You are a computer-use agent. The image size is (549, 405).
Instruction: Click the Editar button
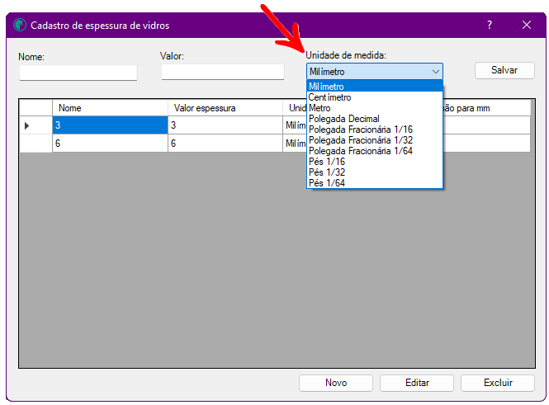(417, 383)
